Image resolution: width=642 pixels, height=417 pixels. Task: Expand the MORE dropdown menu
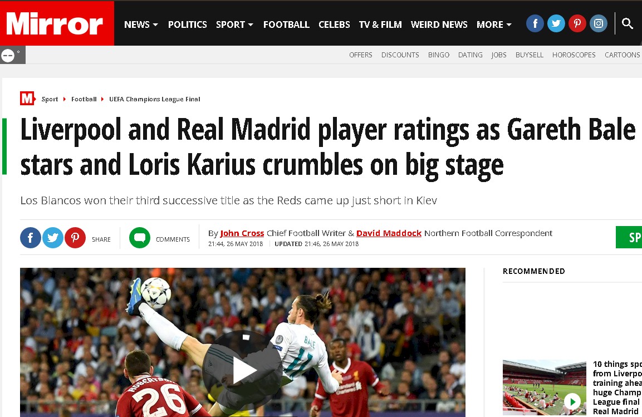click(x=494, y=24)
